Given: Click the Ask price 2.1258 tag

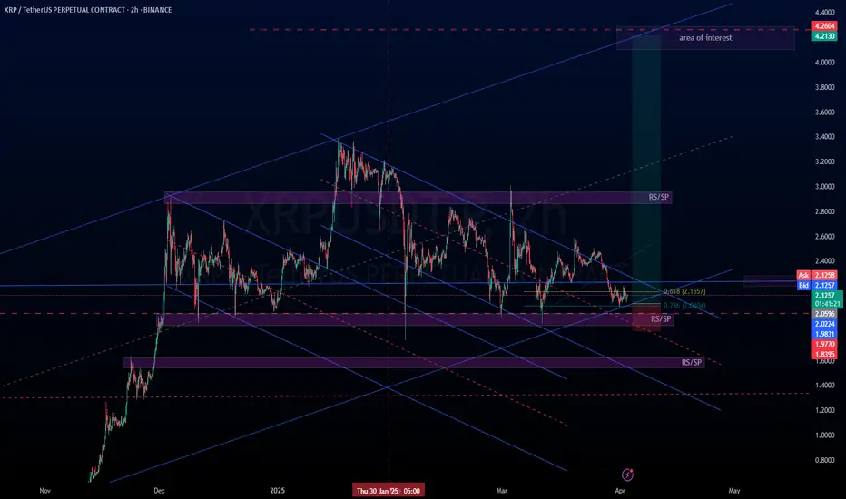Looking at the screenshot, I should pos(824,275).
